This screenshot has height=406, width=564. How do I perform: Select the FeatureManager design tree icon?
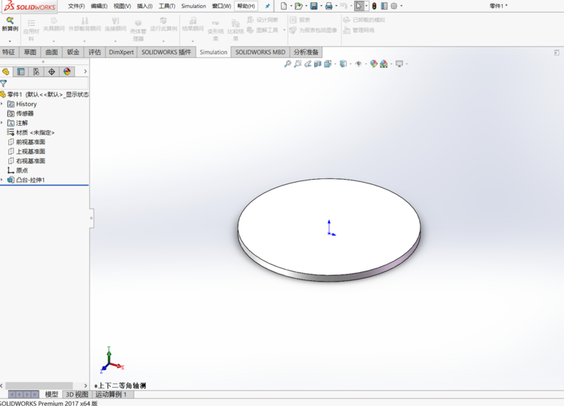(x=6, y=72)
